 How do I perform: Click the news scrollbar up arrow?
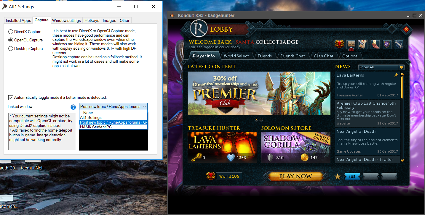click(x=402, y=74)
